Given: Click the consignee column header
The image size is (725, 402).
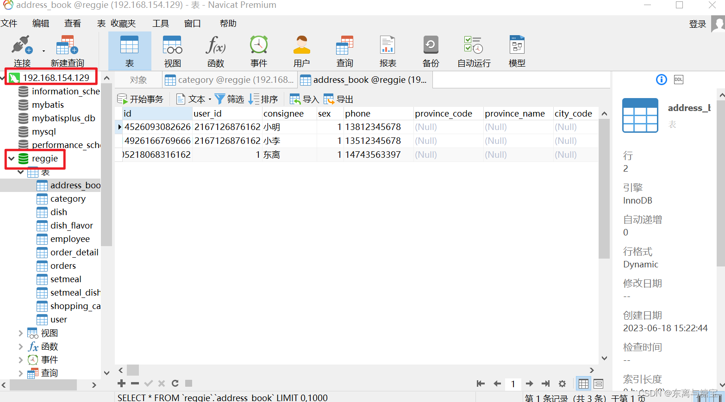Looking at the screenshot, I should [x=289, y=113].
